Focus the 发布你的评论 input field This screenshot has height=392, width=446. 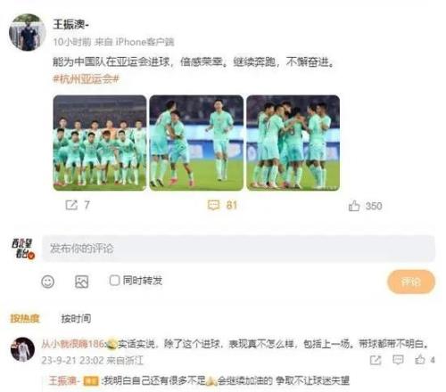point(238,249)
